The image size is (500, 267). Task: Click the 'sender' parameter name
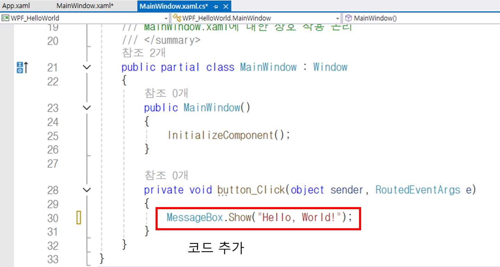pos(347,190)
